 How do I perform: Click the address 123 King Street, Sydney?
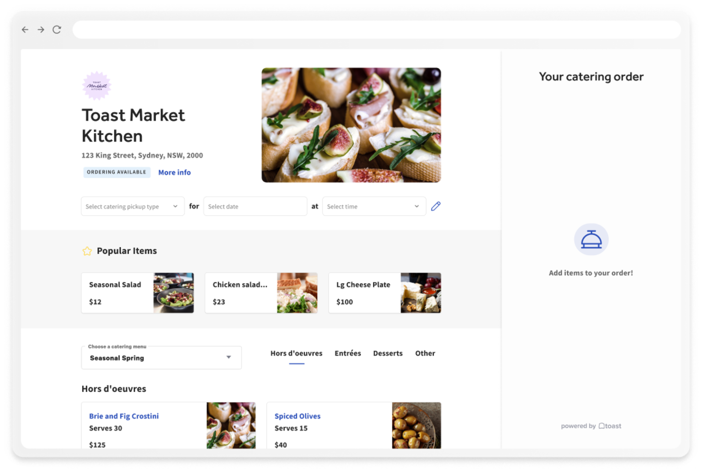142,155
